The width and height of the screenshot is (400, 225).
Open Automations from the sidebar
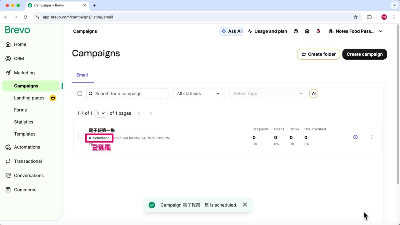tap(27, 147)
